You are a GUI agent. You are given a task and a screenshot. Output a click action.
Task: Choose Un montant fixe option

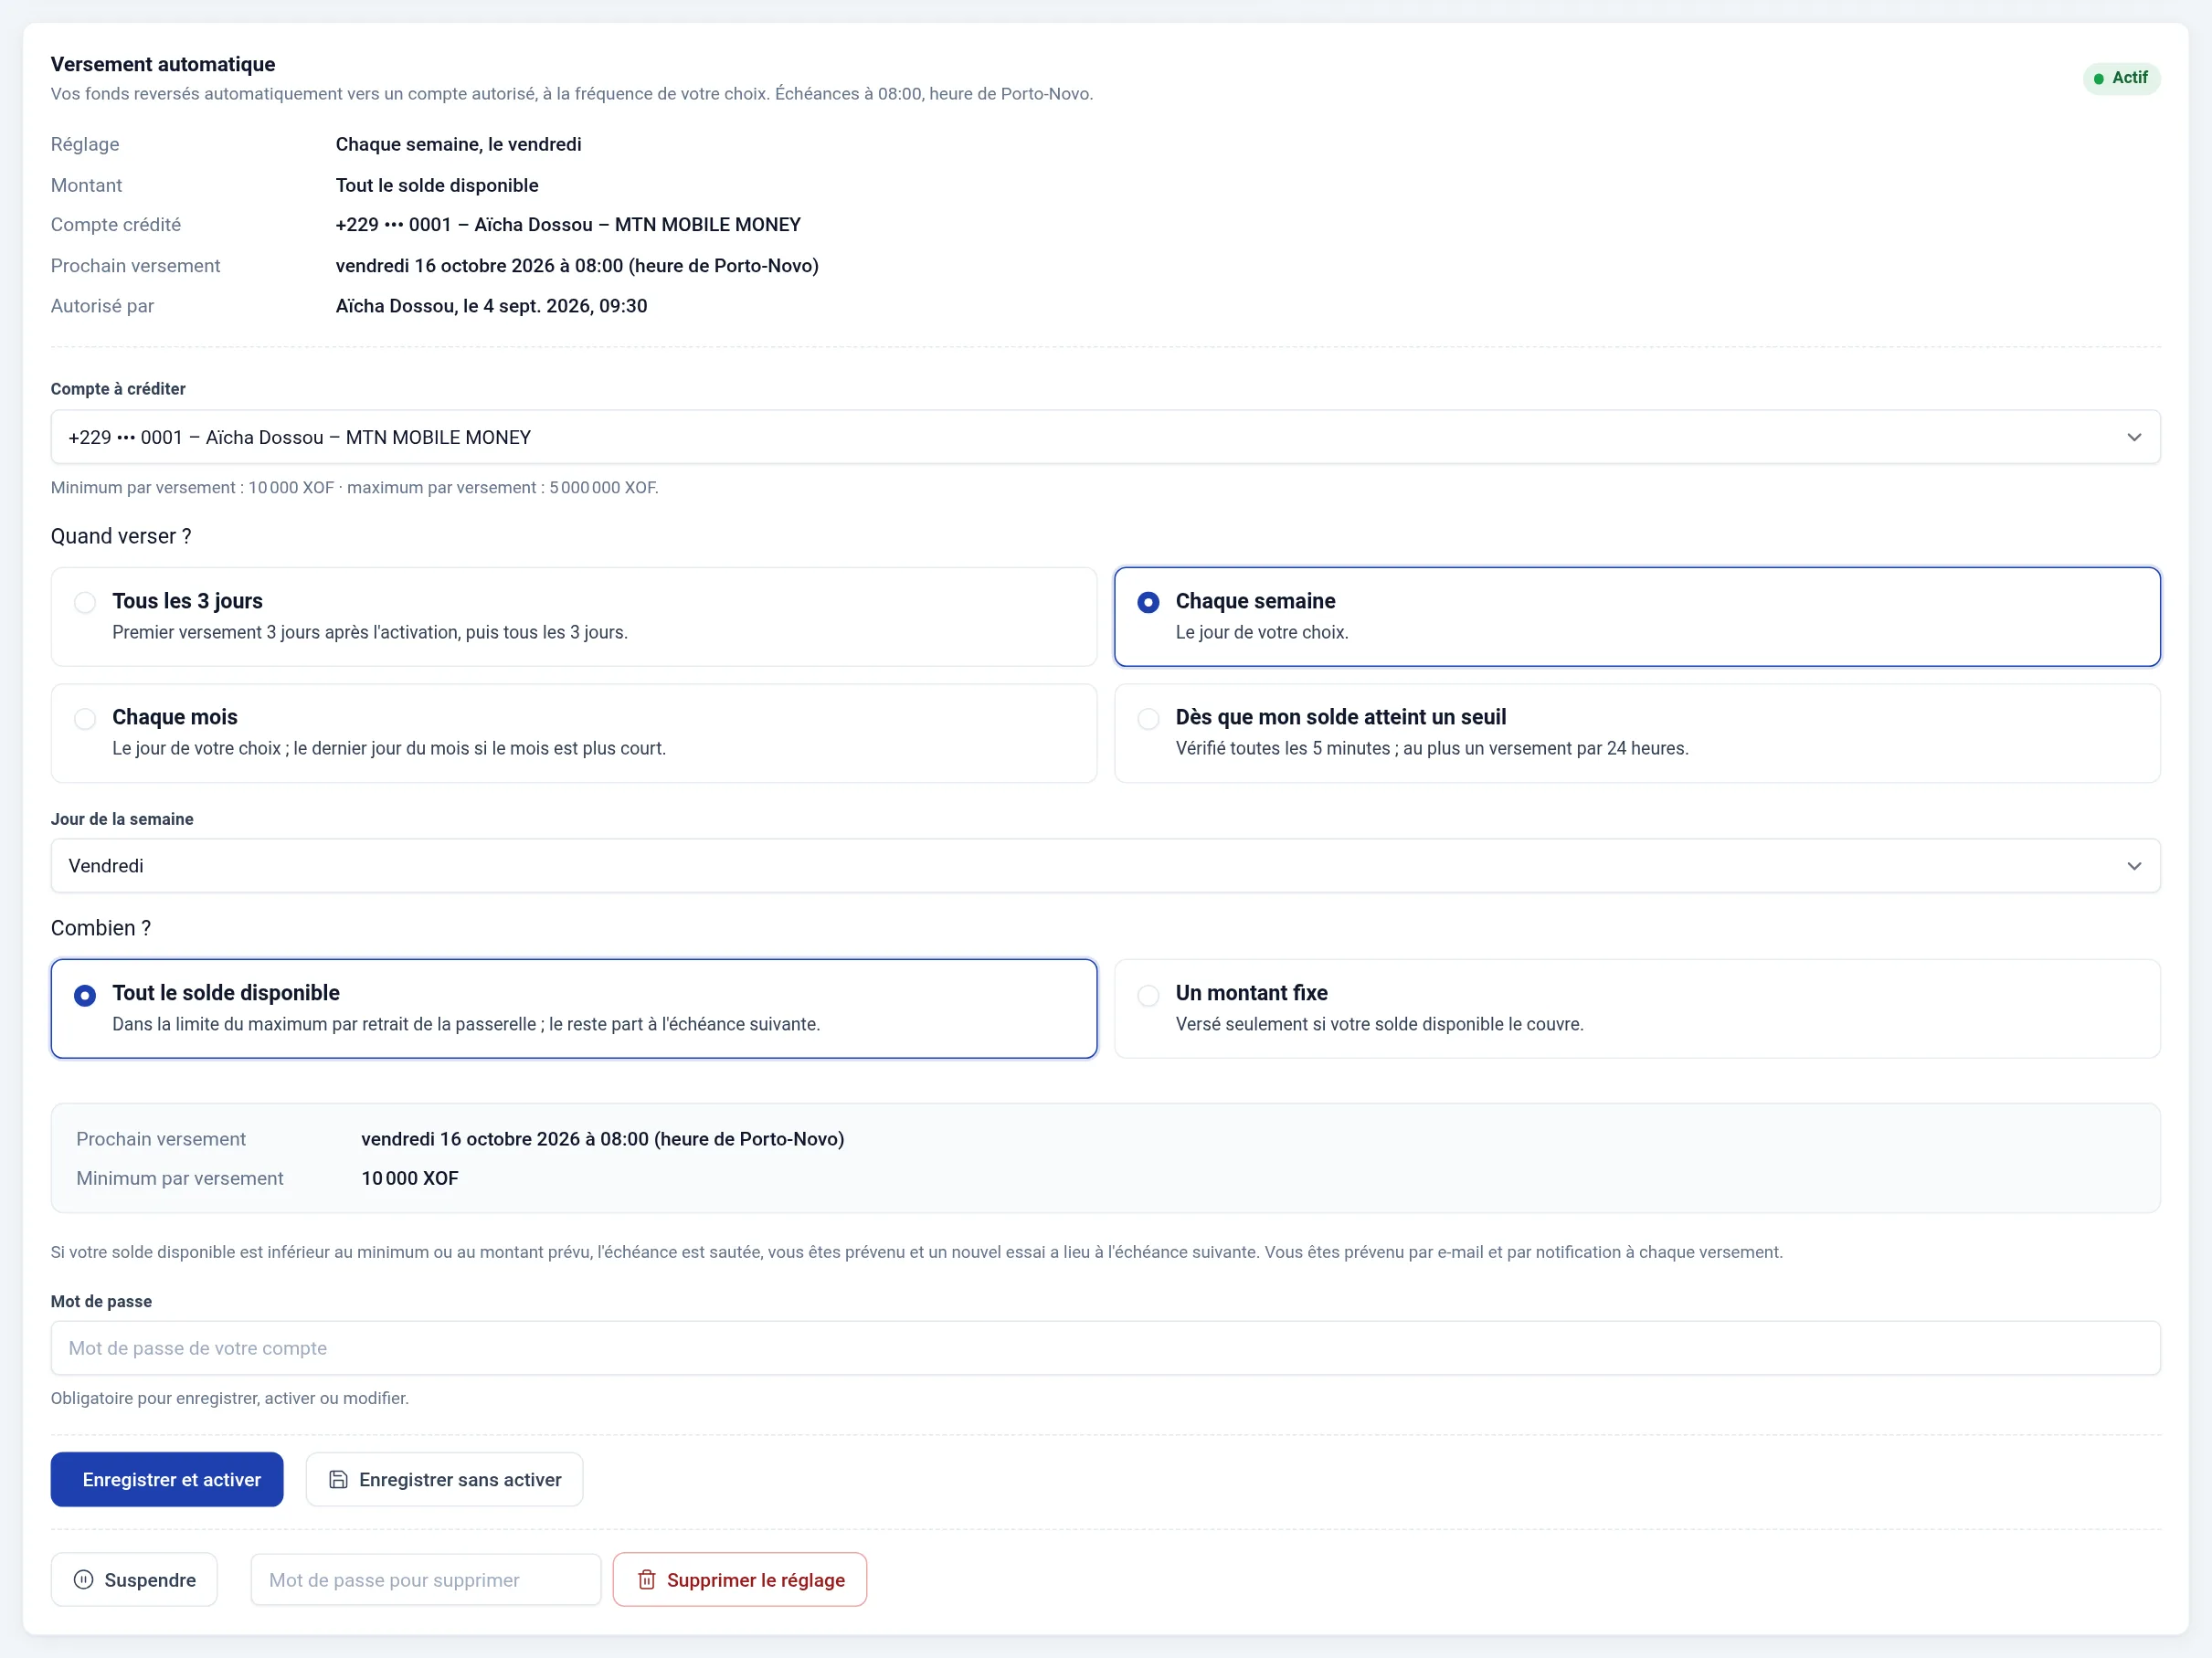tap(1637, 1008)
